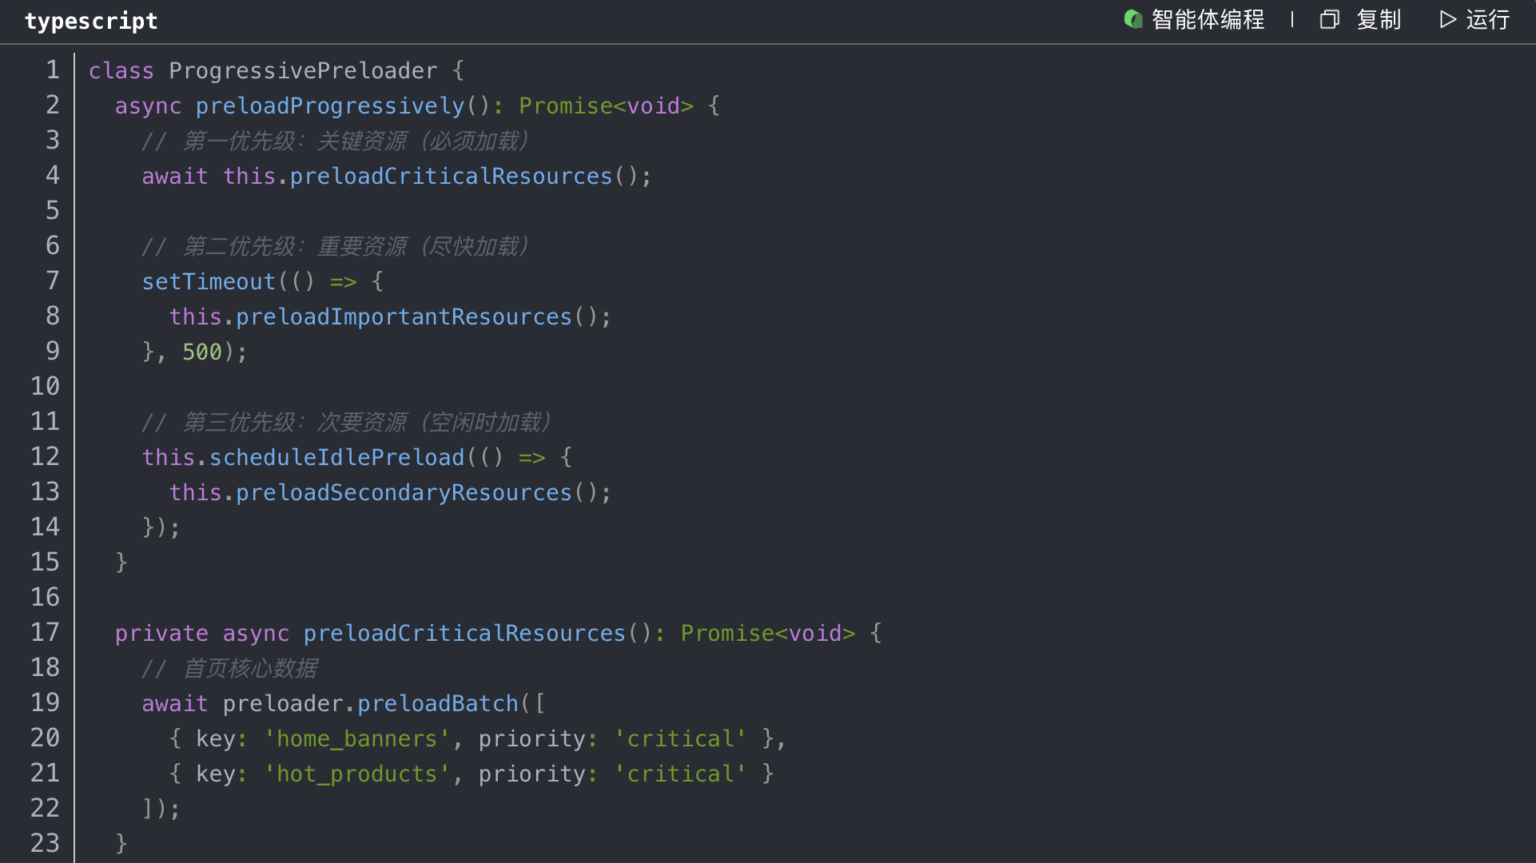Click the setTimeout function call
Screen dimensions: 1536x863
pyautogui.click(x=209, y=281)
